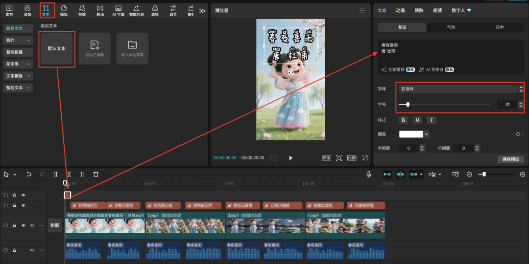The image size is (529, 264).
Task: Open the 字体 font dropdown showing 拼音体
Action: pos(458,89)
